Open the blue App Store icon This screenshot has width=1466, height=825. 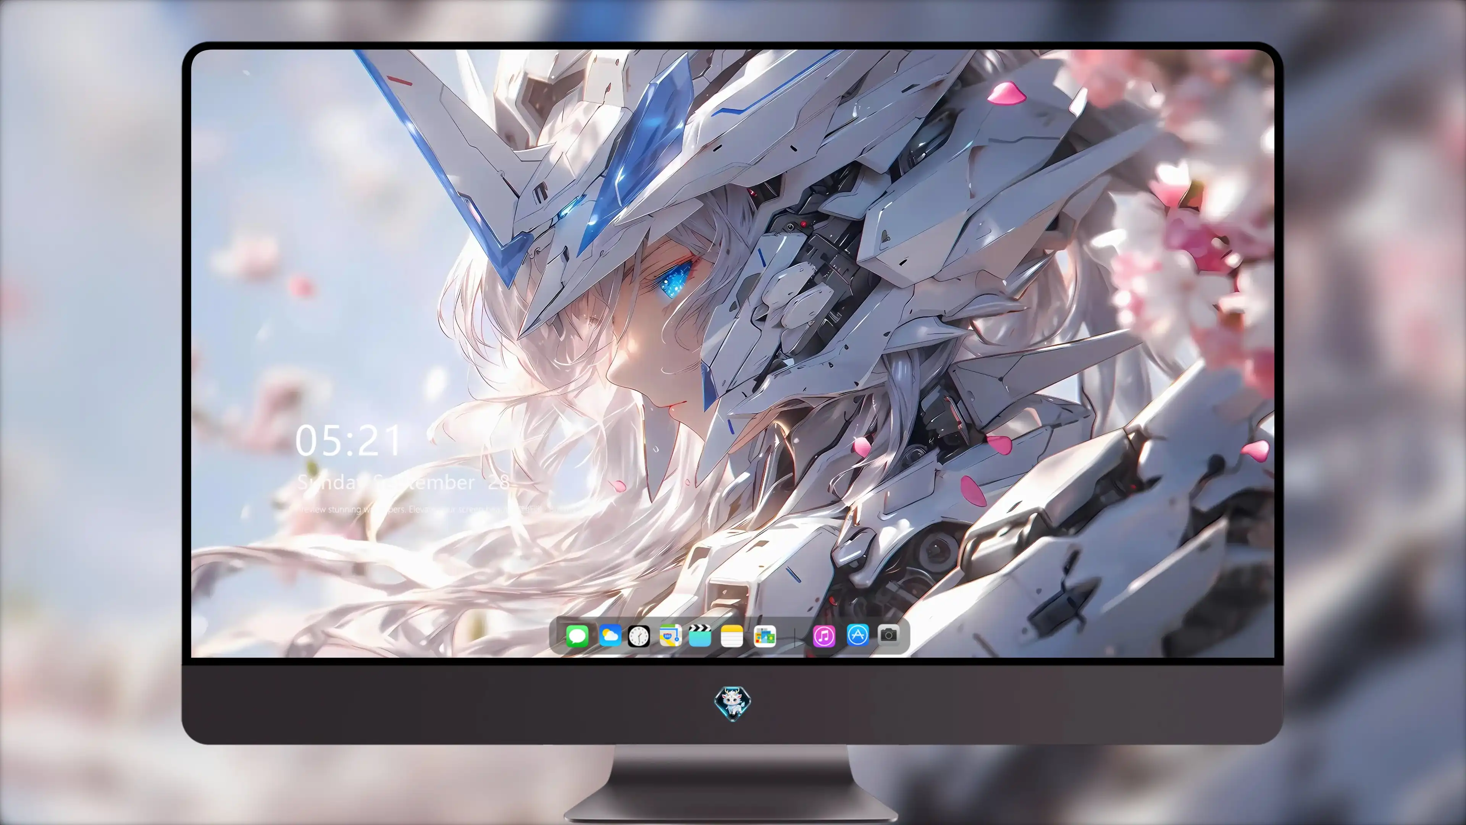pos(857,635)
